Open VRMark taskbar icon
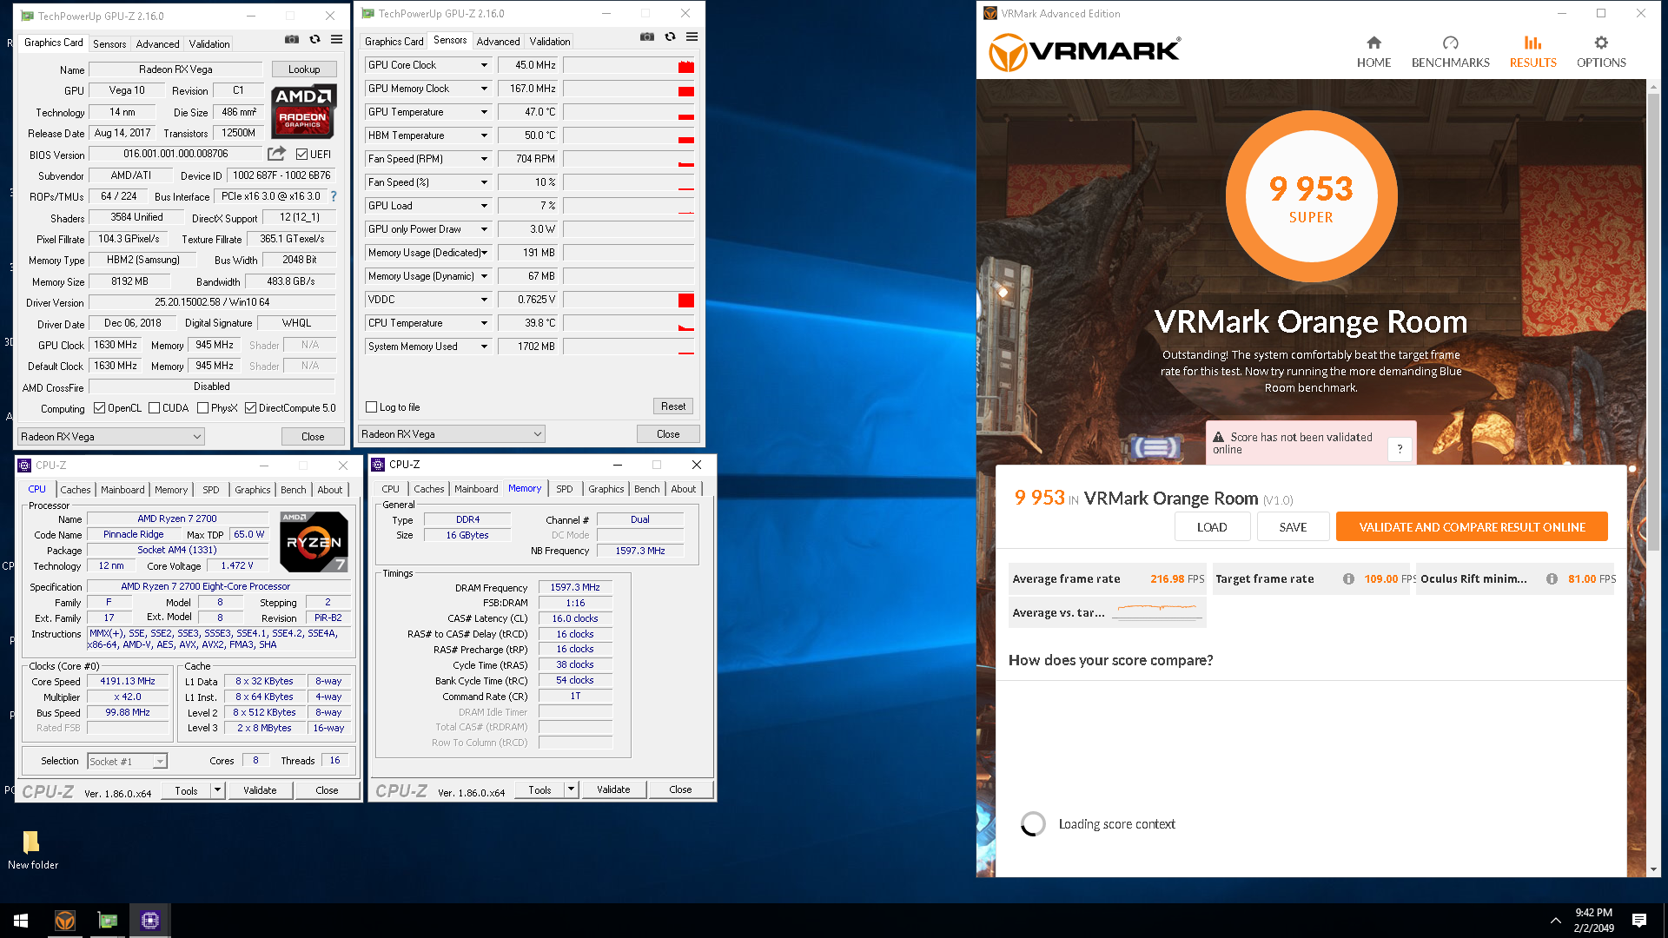 (65, 921)
